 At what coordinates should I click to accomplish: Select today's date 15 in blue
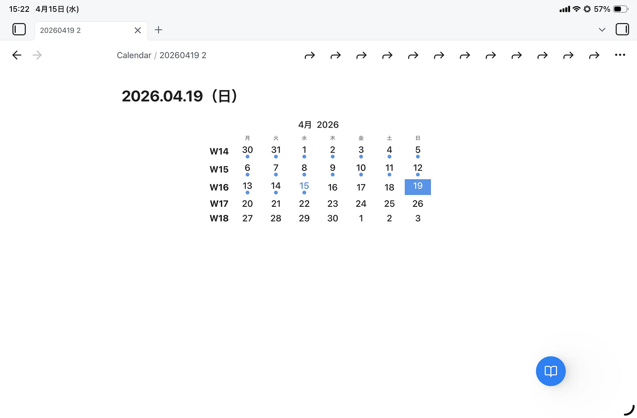304,187
